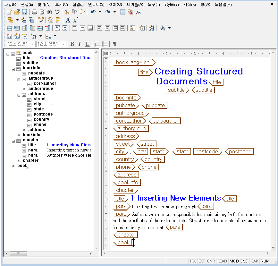This screenshot has height=266, width=278.
Task: Open the 편집(E) menu
Action: pos(27,4)
